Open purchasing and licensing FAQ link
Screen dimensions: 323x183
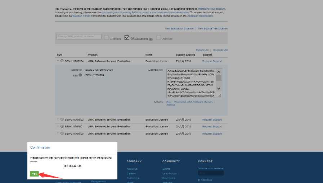[x=119, y=12]
